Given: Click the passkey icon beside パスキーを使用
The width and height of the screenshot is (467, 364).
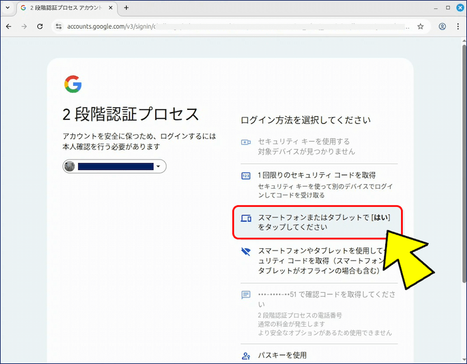Looking at the screenshot, I should tap(246, 355).
